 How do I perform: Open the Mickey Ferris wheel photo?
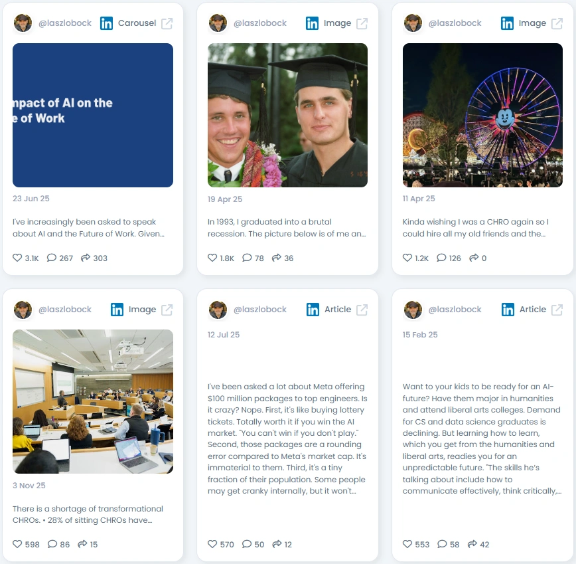pos(482,115)
